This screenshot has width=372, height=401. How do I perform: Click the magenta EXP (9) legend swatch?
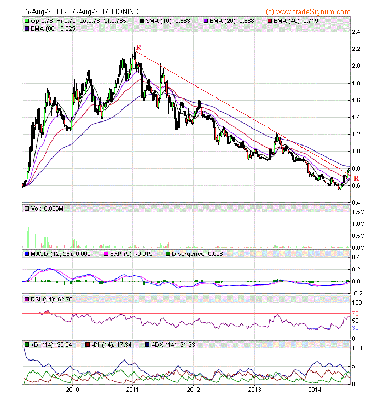pyautogui.click(x=106, y=254)
